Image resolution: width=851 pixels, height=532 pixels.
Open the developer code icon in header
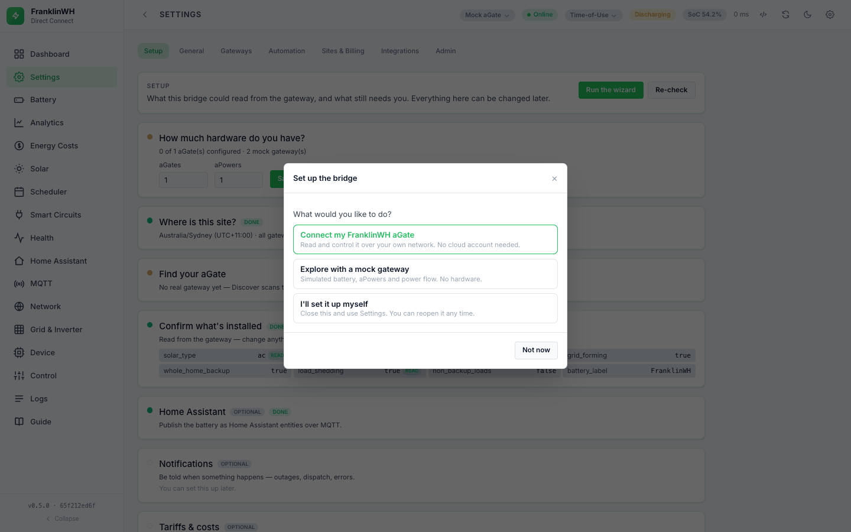coord(764,15)
